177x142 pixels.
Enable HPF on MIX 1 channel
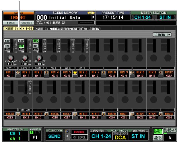7,46
